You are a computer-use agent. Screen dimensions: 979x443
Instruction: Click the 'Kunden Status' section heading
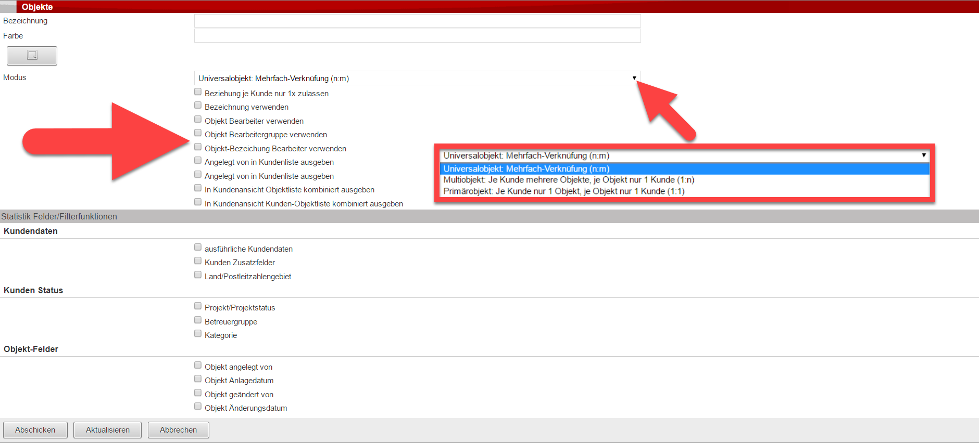click(33, 290)
